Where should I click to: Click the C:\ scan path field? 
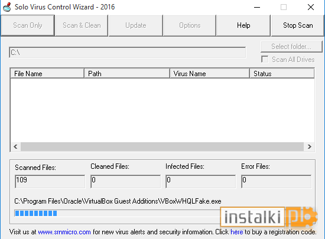128,53
